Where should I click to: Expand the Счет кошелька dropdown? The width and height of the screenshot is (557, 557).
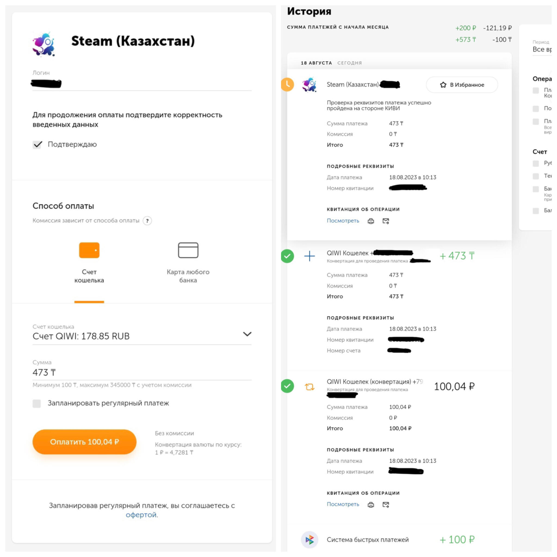(x=246, y=335)
